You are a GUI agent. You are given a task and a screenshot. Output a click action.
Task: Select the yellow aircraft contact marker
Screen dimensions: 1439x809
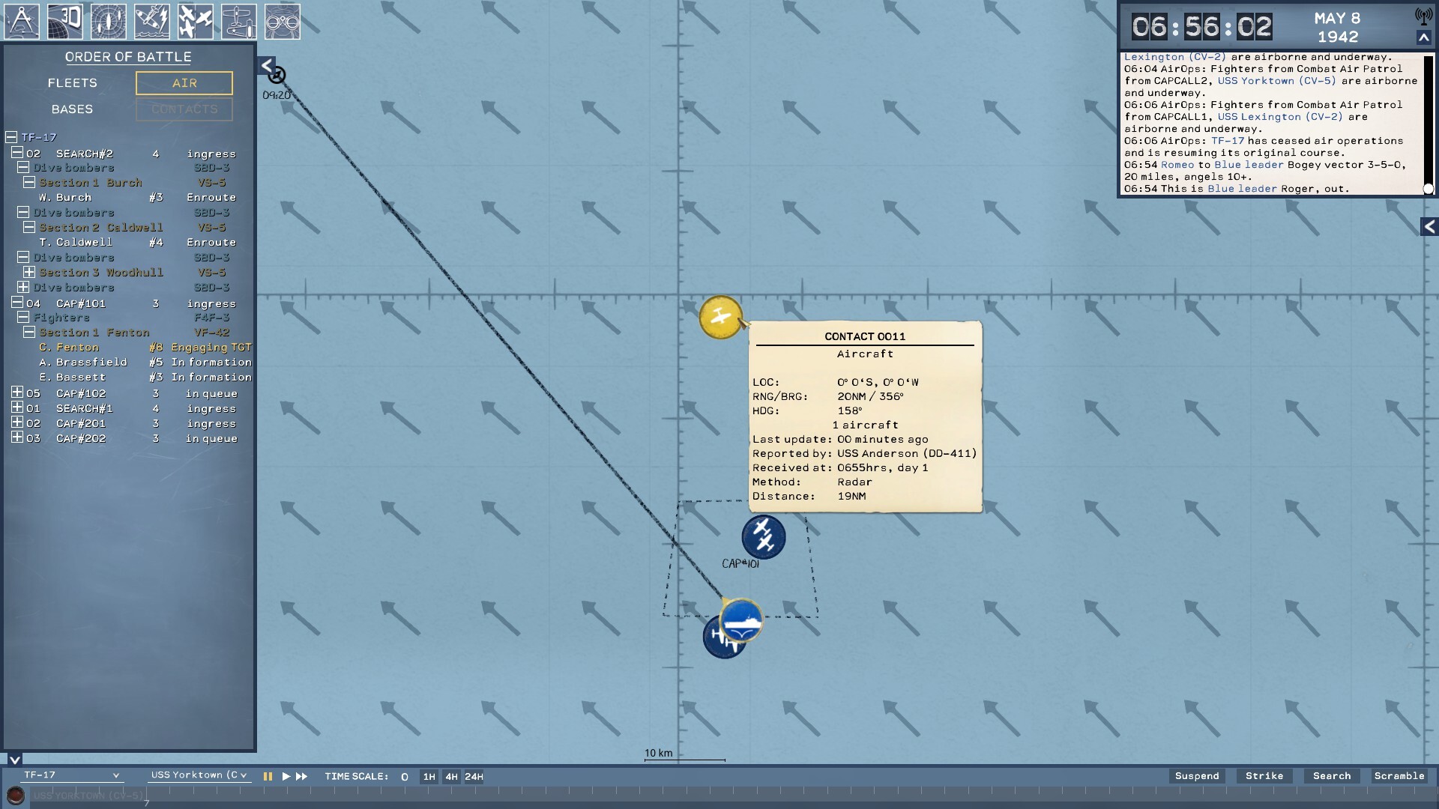720,317
